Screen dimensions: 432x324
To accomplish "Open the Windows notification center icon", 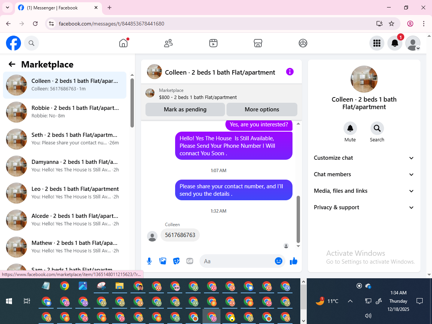I will point(420,301).
